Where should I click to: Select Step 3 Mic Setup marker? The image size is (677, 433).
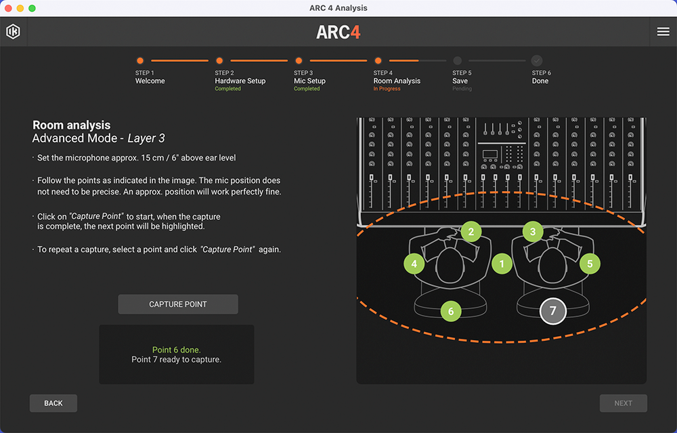coord(299,60)
